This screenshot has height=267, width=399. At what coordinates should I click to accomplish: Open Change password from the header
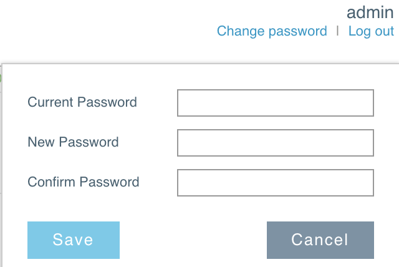click(x=272, y=31)
